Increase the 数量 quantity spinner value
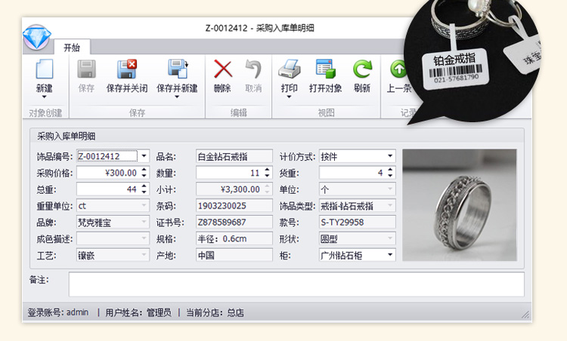 [x=267, y=170]
